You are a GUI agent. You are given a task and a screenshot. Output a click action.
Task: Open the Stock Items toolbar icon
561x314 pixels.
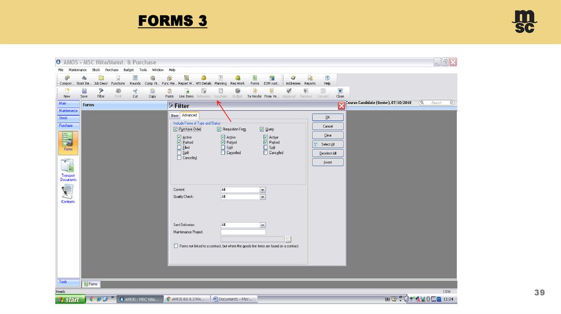click(84, 80)
